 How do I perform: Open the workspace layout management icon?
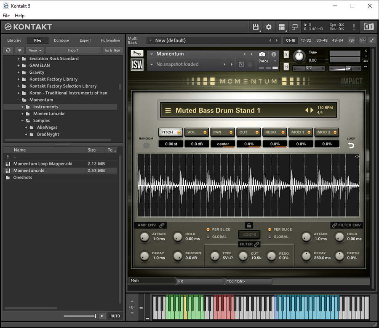[281, 27]
